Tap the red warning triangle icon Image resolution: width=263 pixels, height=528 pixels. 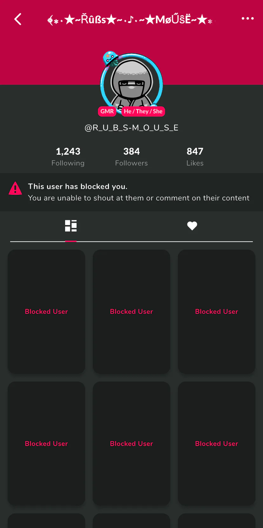[x=15, y=188]
